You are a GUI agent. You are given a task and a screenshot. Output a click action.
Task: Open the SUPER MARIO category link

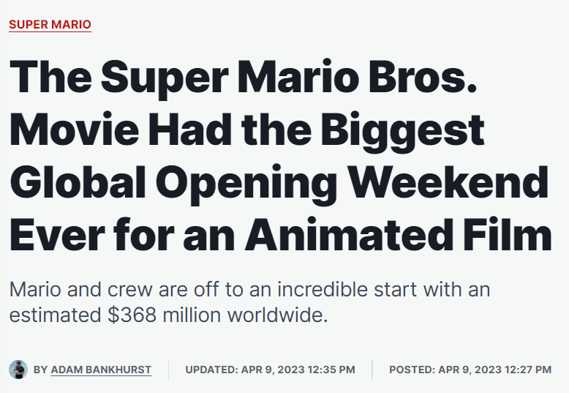point(50,25)
